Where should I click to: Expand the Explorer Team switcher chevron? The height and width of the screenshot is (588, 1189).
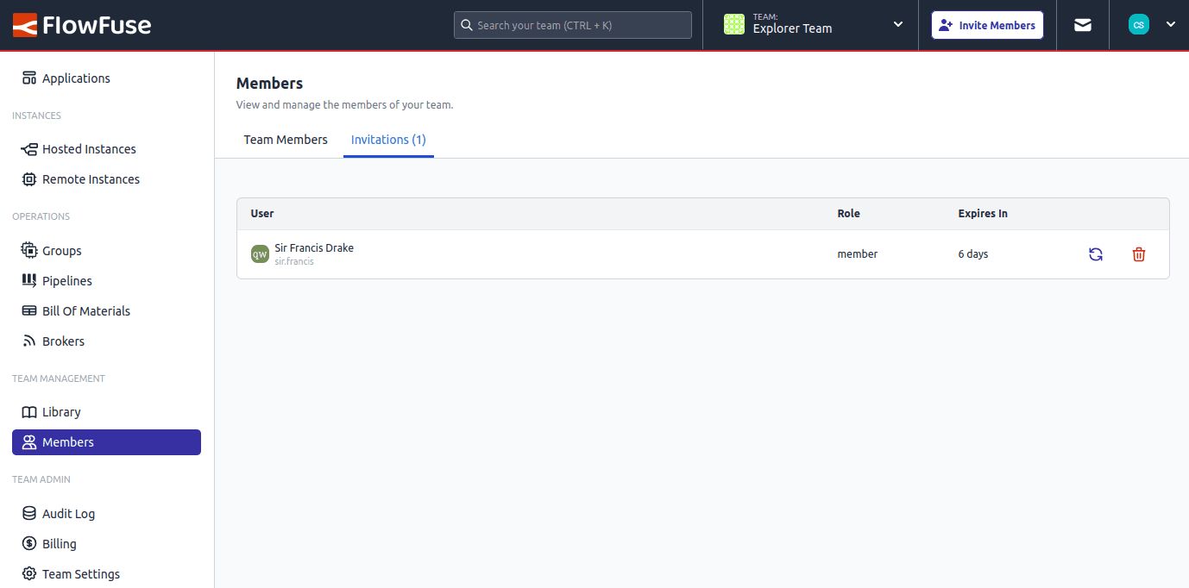click(x=896, y=24)
